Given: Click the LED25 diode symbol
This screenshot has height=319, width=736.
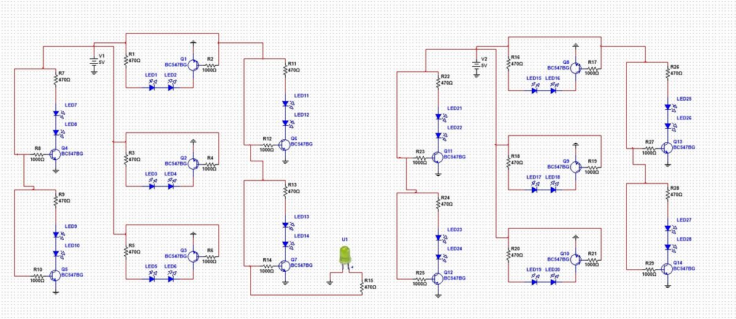Looking at the screenshot, I should click(668, 107).
